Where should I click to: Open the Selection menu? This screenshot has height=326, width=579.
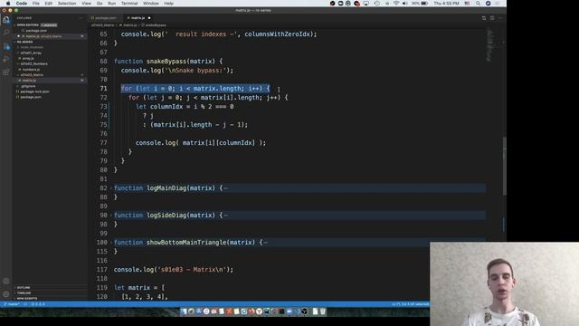tap(67, 4)
